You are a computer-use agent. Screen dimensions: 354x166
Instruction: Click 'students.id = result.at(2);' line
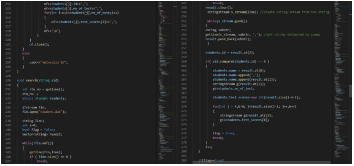(230, 52)
